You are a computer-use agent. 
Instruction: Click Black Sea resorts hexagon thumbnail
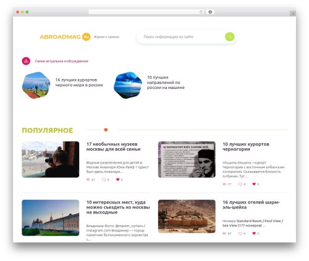click(36, 85)
